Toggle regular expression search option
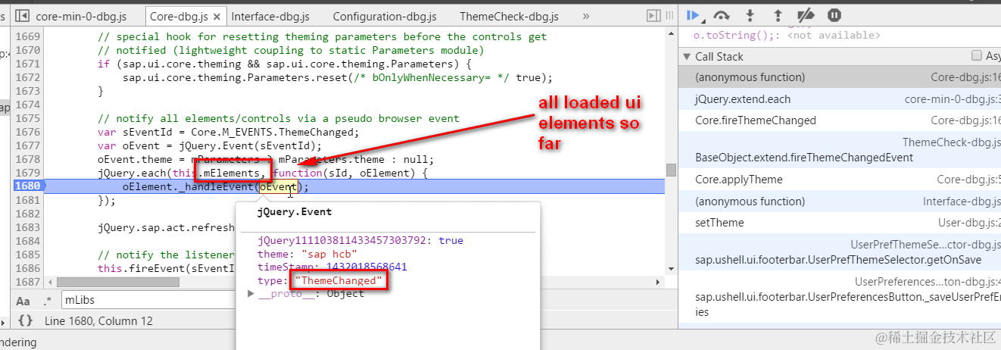The image size is (1001, 350). pos(48,301)
